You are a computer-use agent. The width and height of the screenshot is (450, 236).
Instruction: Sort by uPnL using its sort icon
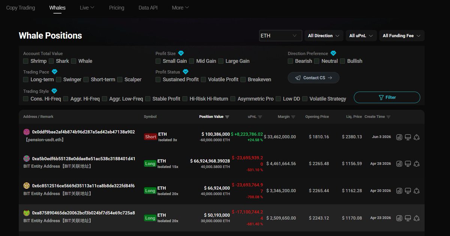(260, 117)
